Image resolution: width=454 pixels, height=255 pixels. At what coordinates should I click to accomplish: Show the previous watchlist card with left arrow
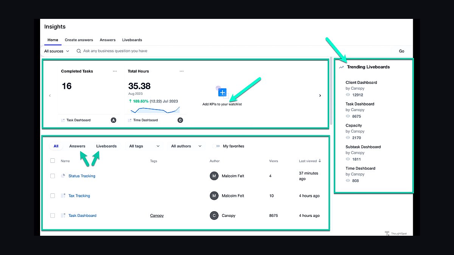point(50,96)
